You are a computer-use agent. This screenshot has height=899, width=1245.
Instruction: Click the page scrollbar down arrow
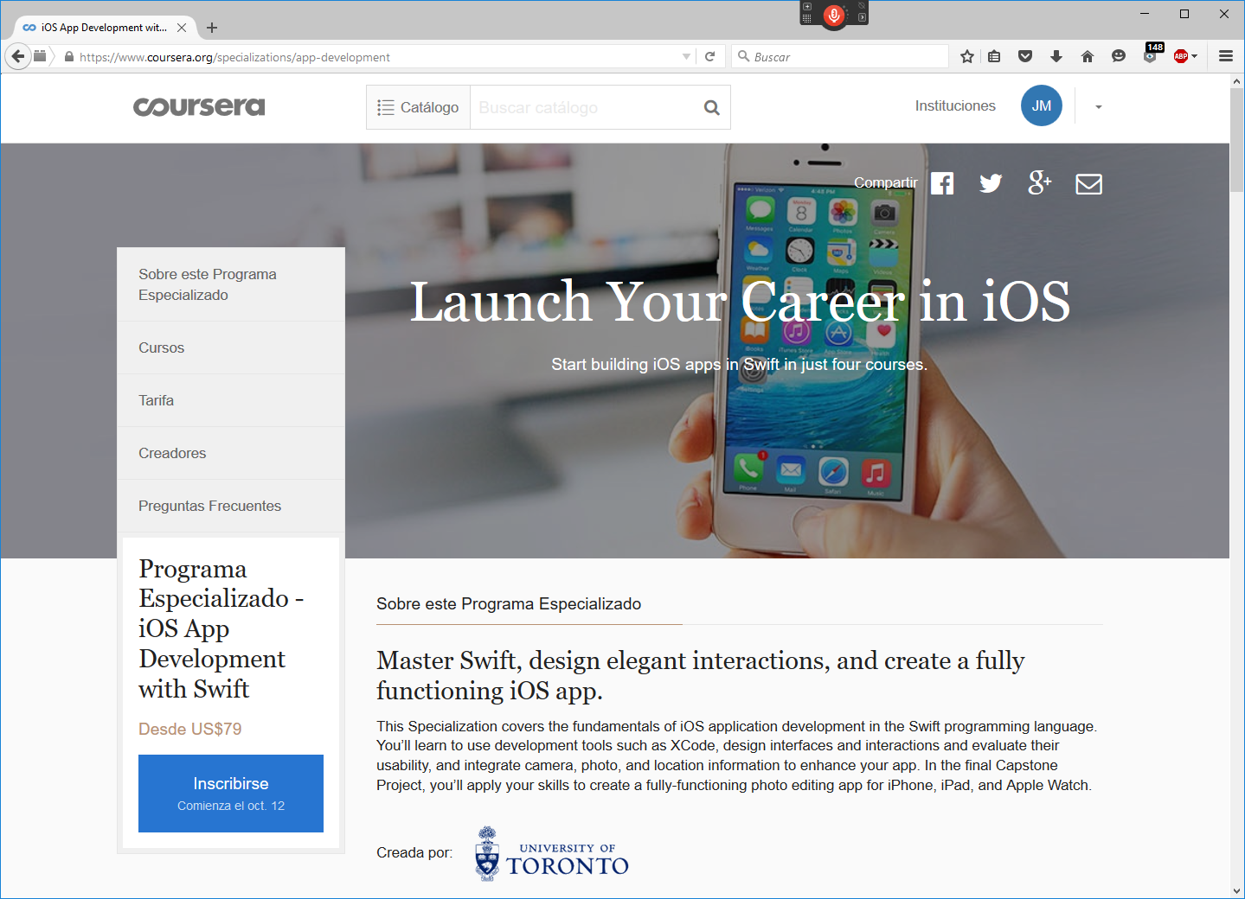click(1237, 890)
